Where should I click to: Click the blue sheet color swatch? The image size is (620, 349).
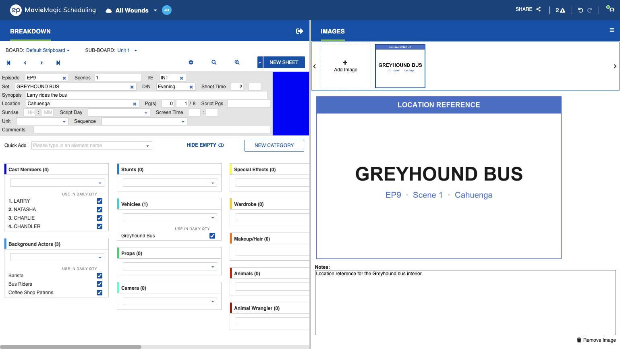tap(291, 104)
